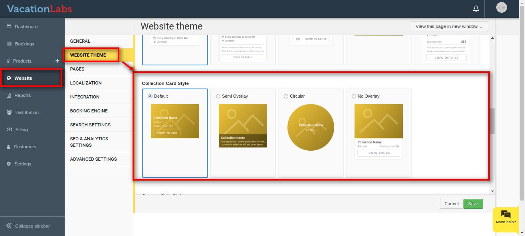Image resolution: width=525 pixels, height=236 pixels.
Task: Click the plus icon beside Products
Action: click(57, 61)
